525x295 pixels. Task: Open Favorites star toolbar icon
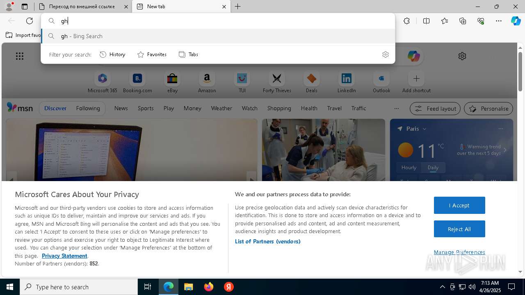click(445, 21)
